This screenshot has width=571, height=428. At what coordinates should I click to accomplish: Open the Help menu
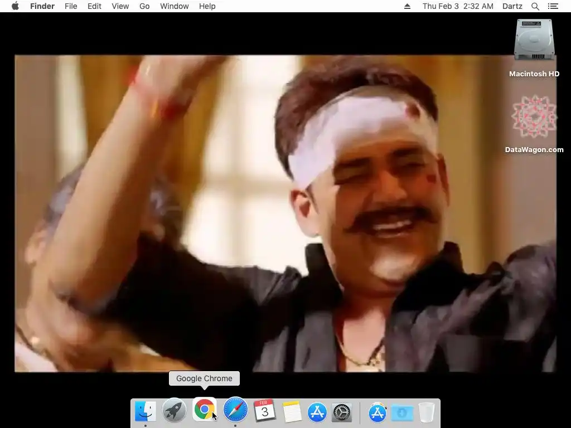pyautogui.click(x=207, y=6)
